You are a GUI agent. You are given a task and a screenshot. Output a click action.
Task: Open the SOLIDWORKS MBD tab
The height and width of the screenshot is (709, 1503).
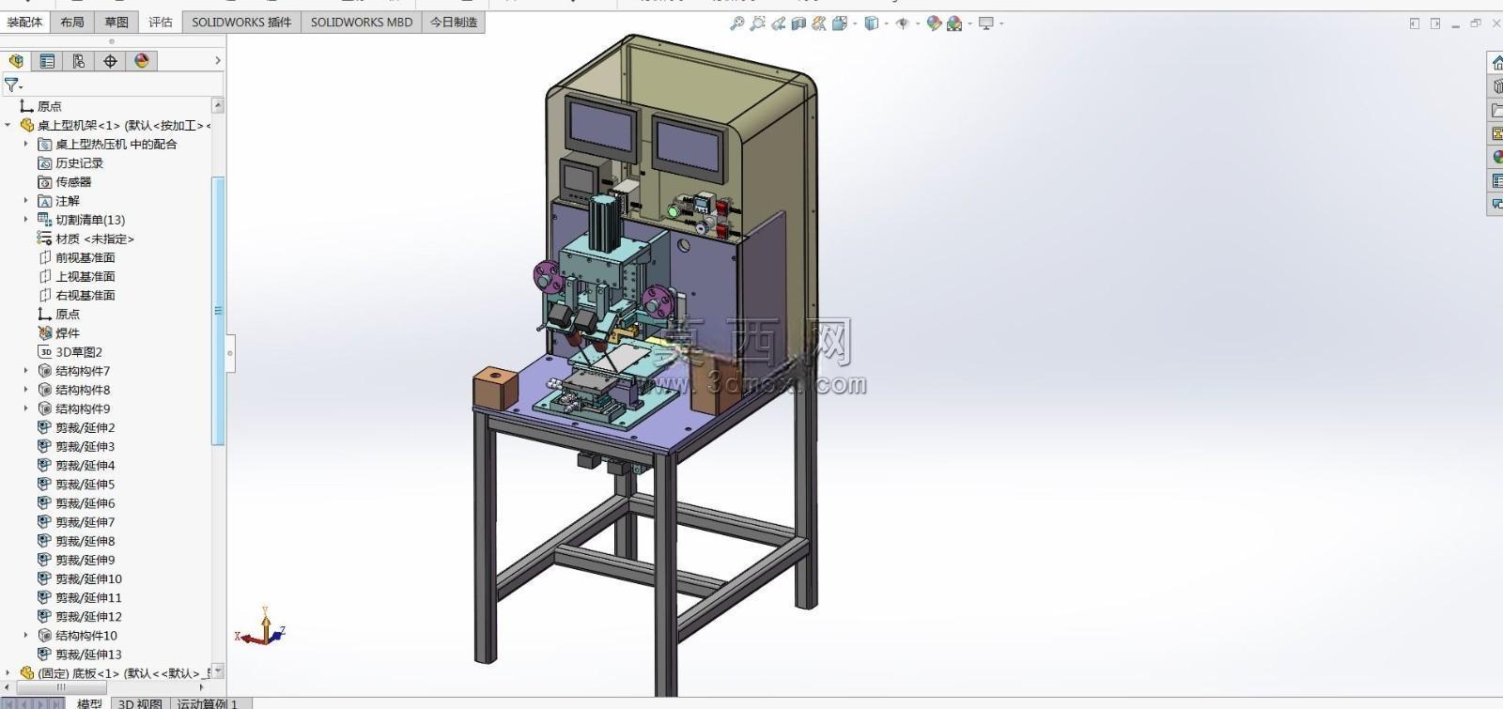(x=362, y=22)
